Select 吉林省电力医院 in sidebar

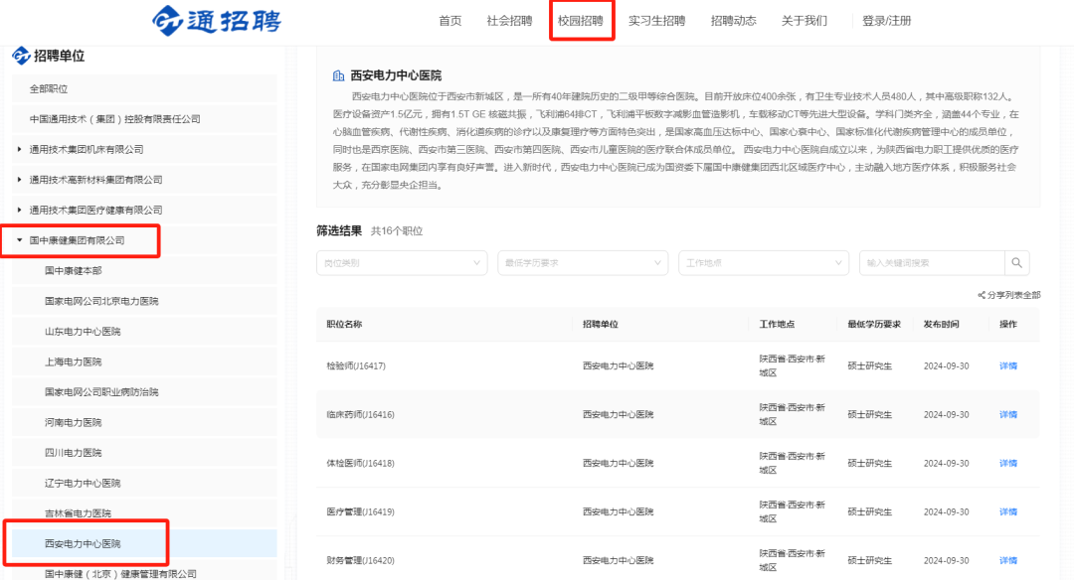pos(144,513)
